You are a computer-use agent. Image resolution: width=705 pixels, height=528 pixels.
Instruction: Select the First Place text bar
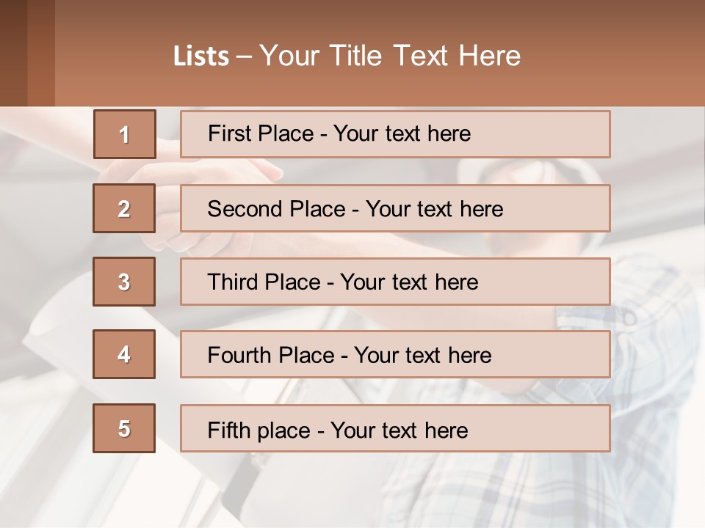point(395,134)
